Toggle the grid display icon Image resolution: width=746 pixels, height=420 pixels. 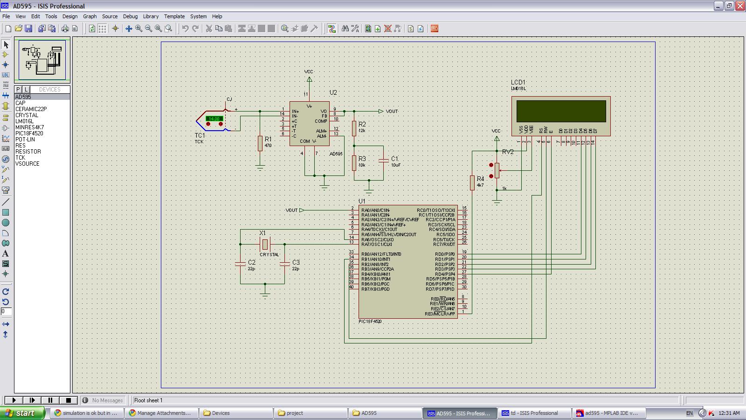point(102,28)
